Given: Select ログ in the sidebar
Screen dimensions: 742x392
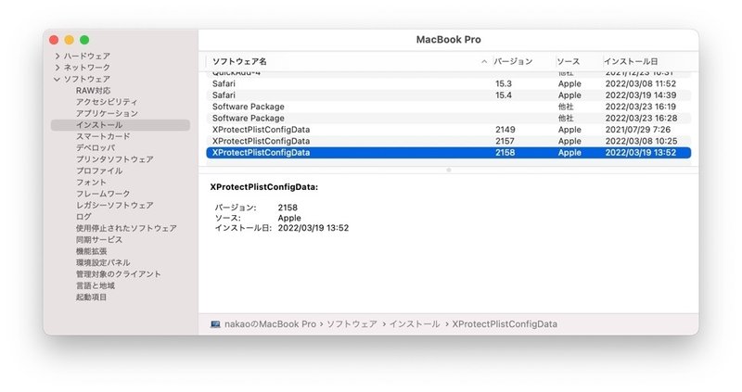Looking at the screenshot, I should coord(83,217).
